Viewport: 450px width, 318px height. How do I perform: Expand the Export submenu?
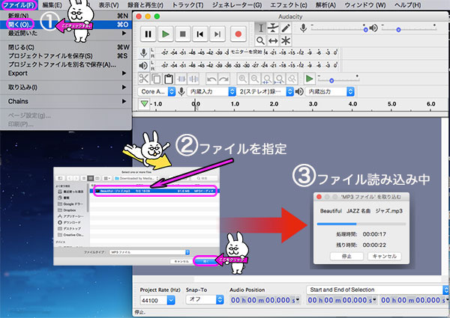click(x=66, y=73)
